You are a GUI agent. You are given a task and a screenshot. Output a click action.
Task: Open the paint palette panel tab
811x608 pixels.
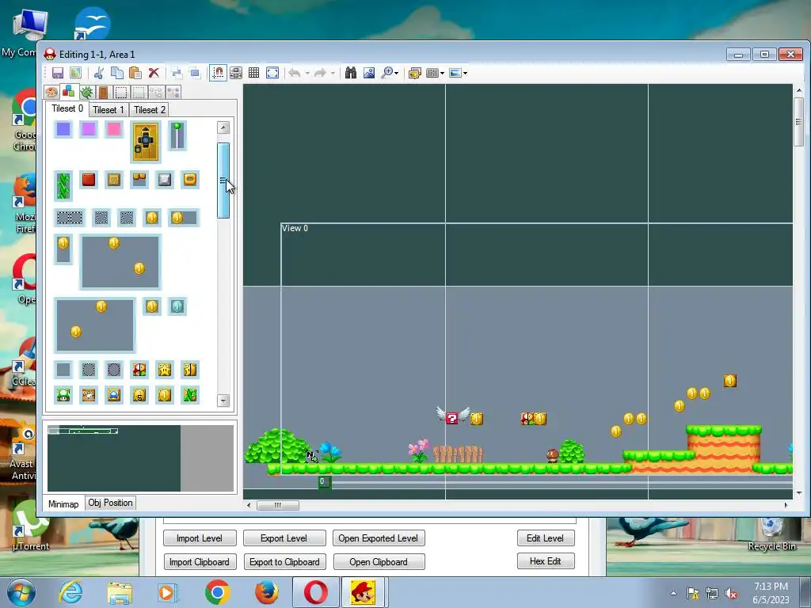pos(51,93)
